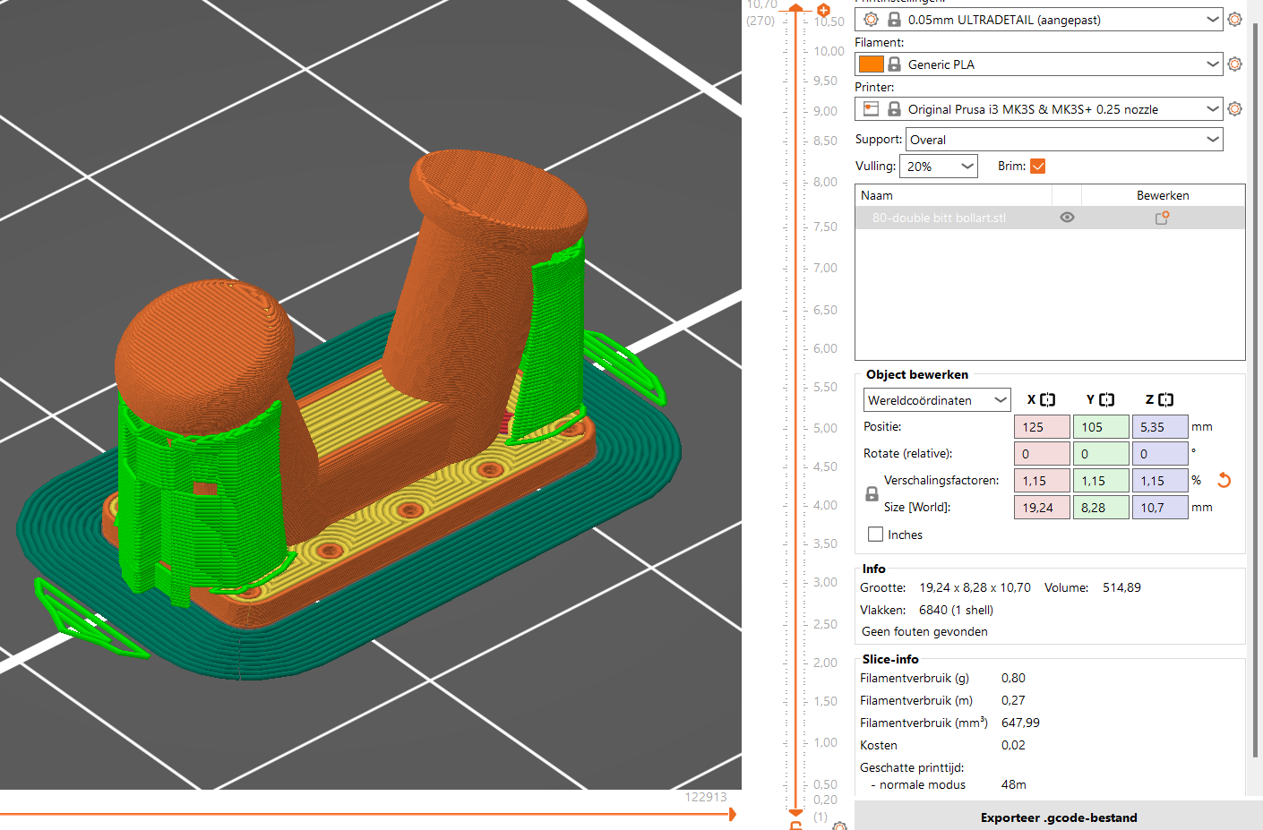1263x830 pixels.
Task: Toggle the scale proportions lock icon
Action: [x=872, y=493]
